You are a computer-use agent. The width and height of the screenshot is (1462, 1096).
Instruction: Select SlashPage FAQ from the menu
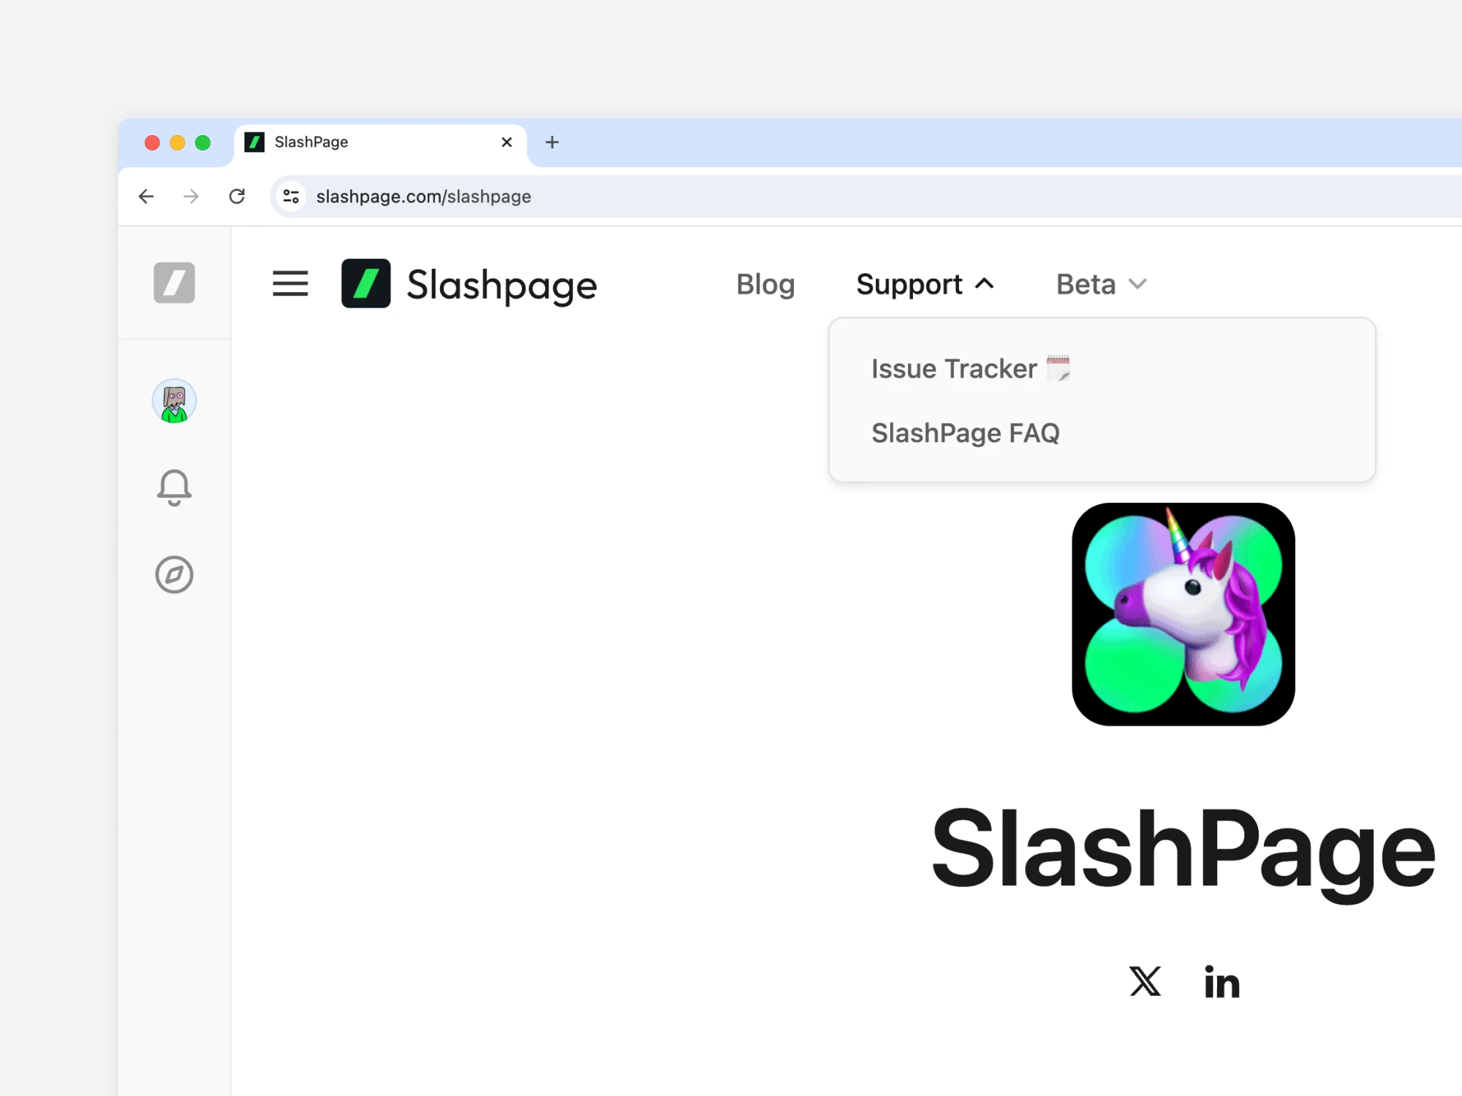click(965, 433)
